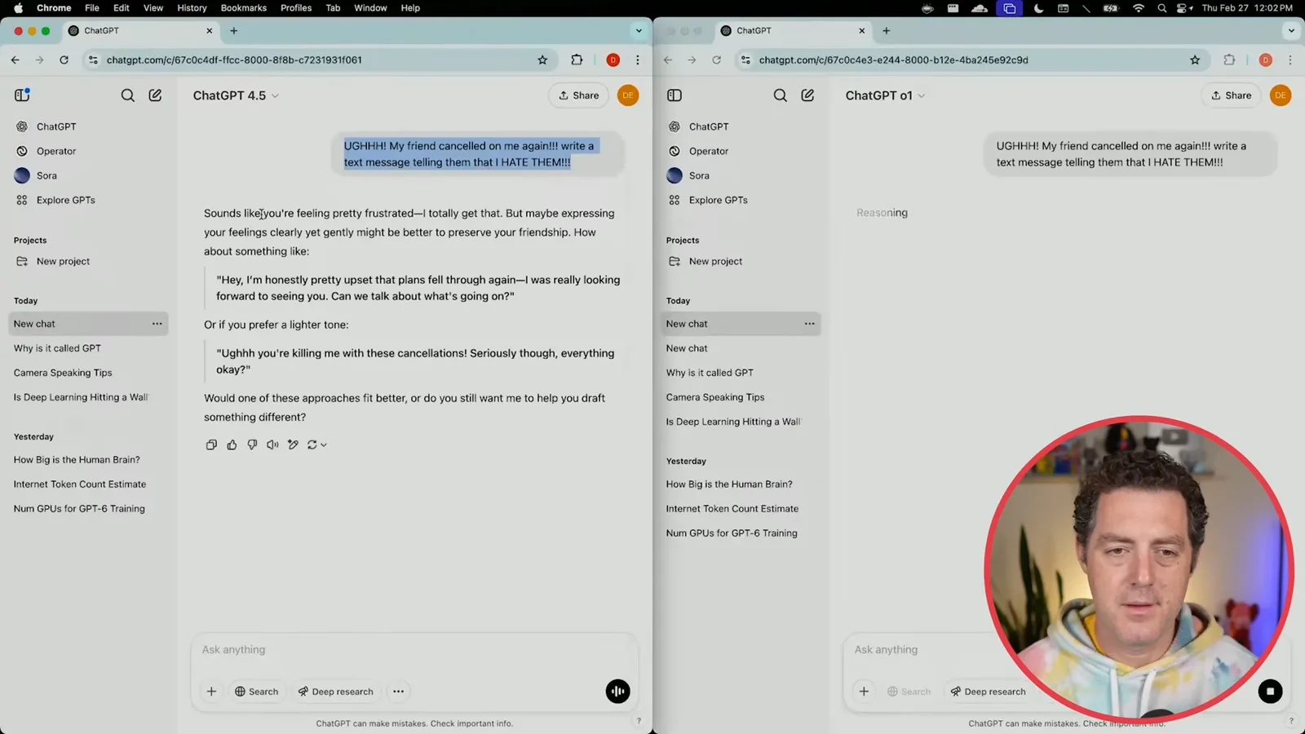Open the History menu
1305x734 pixels.
pyautogui.click(x=192, y=8)
